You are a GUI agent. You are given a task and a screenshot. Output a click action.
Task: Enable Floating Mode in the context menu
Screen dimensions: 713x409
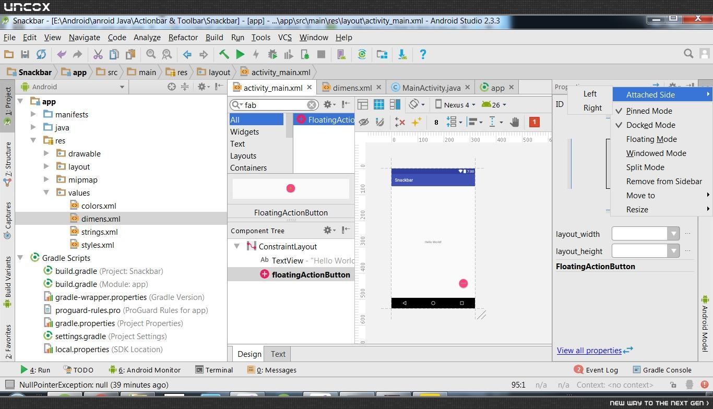(x=651, y=139)
